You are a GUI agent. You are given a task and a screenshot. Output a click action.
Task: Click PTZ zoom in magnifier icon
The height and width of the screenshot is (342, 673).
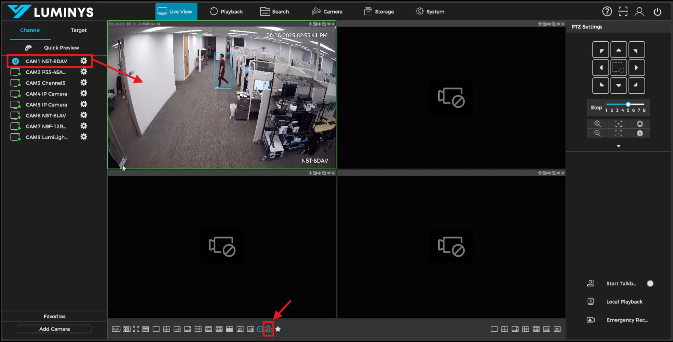597,124
